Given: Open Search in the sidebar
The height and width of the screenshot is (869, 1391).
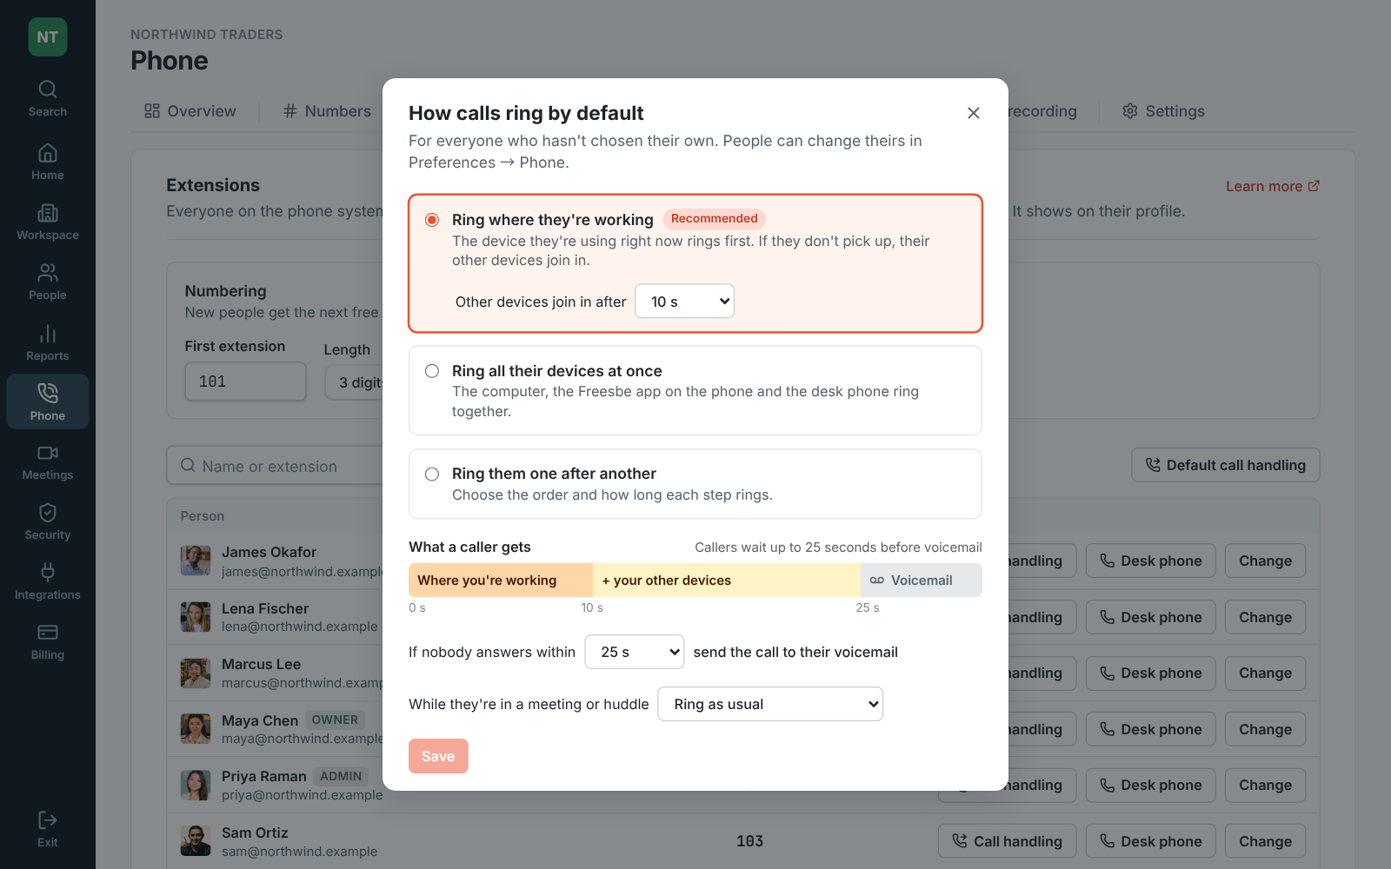Looking at the screenshot, I should pyautogui.click(x=48, y=99).
